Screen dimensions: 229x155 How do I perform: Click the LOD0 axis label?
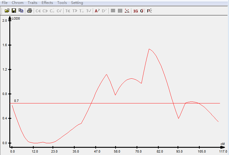pos(16,19)
